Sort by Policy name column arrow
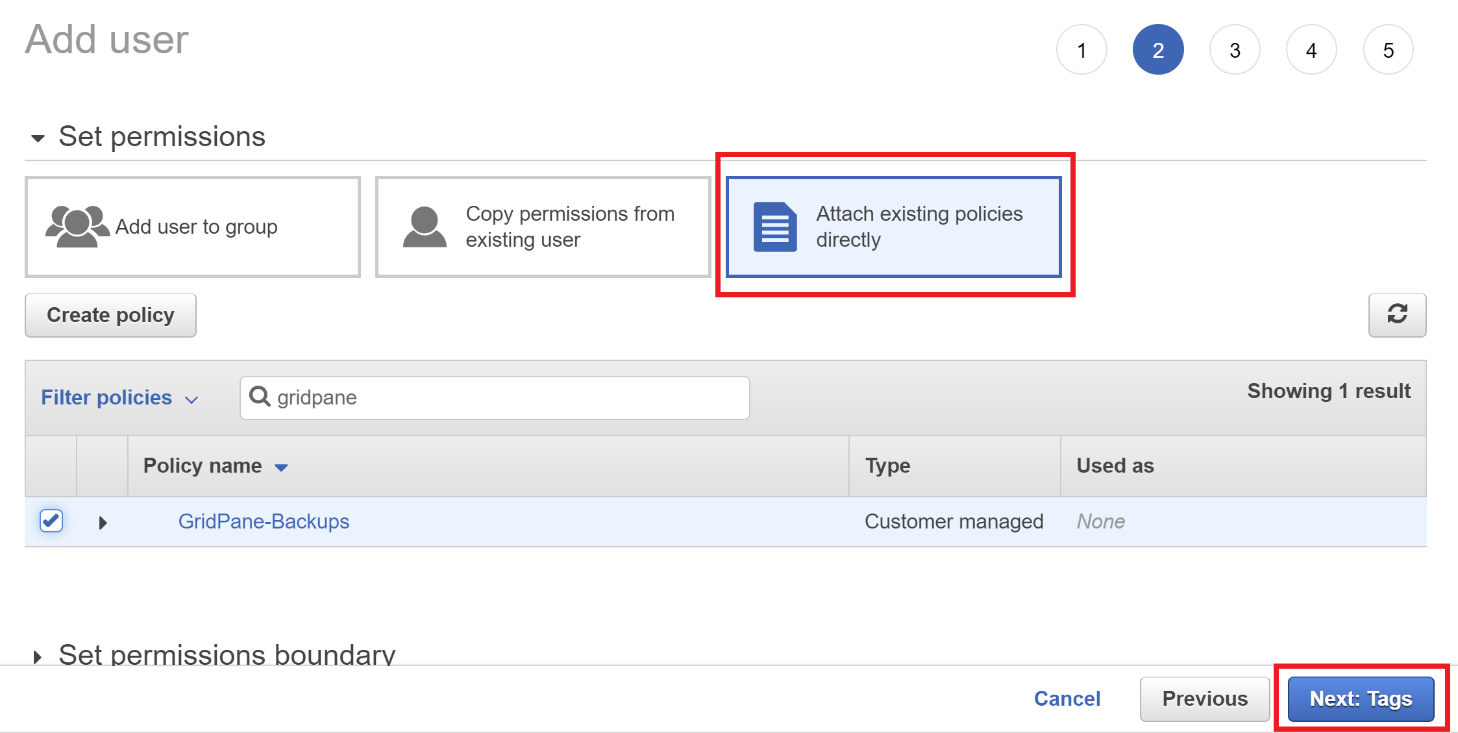Viewport: 1458px width, 733px height. pyautogui.click(x=281, y=467)
